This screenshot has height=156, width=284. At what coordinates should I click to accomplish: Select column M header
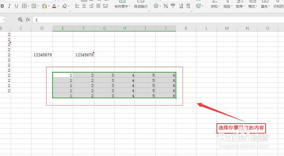(x=227, y=28)
